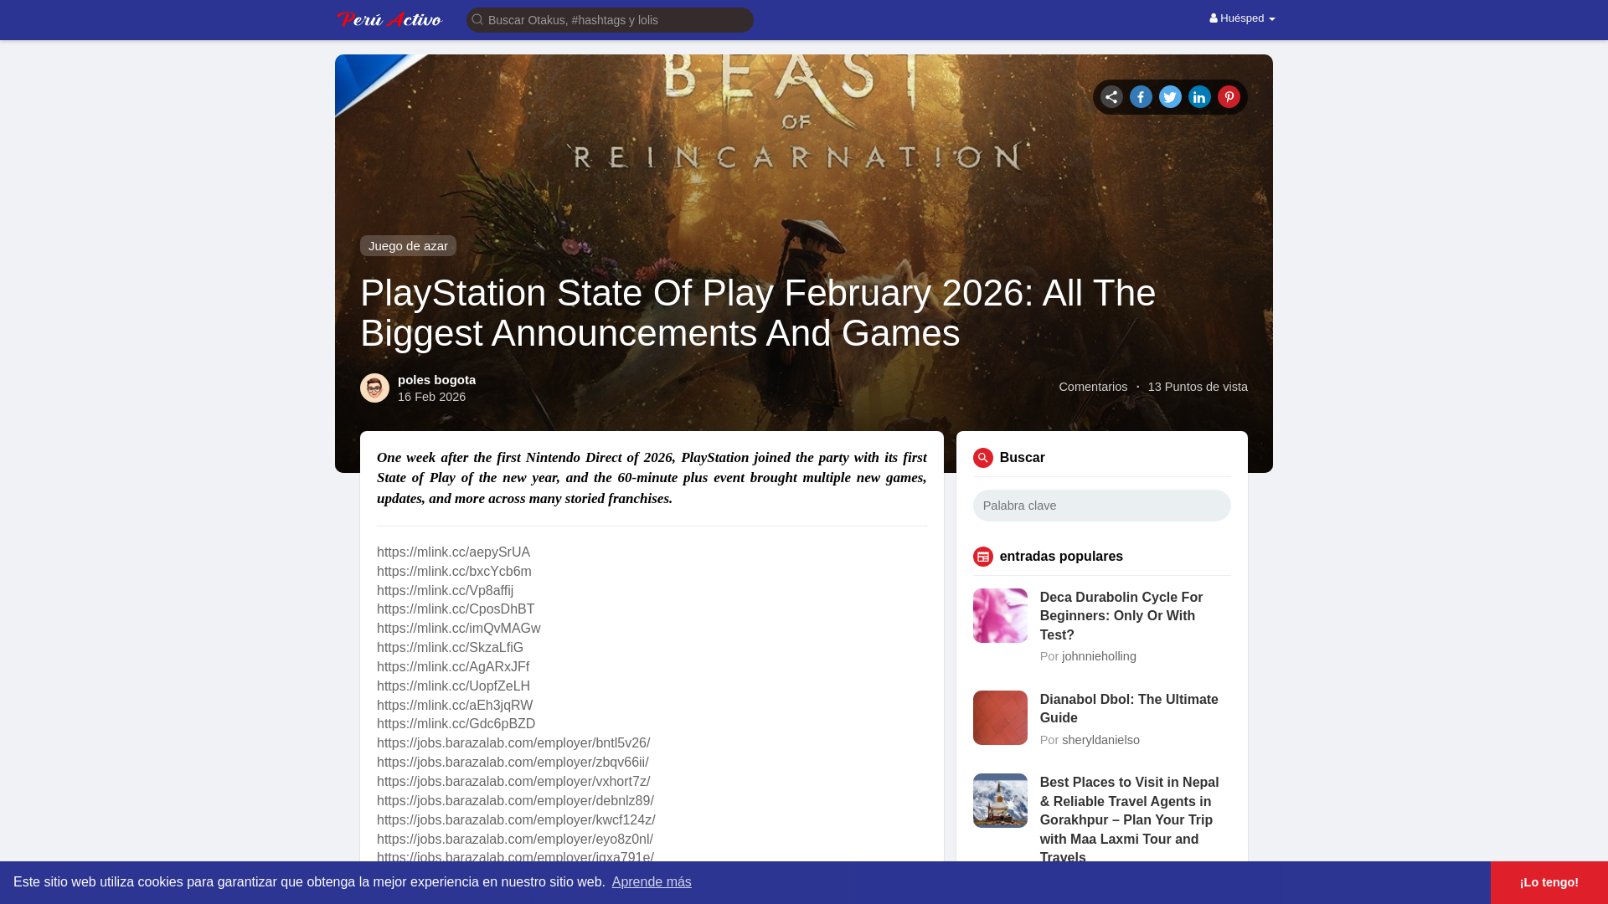Click the entradas populares section icon
The width and height of the screenshot is (1608, 904).
pos(982,557)
